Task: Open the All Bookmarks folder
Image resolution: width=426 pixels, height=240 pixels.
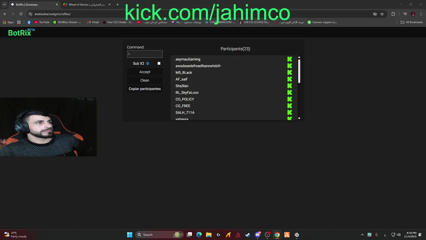Action: click(412, 22)
